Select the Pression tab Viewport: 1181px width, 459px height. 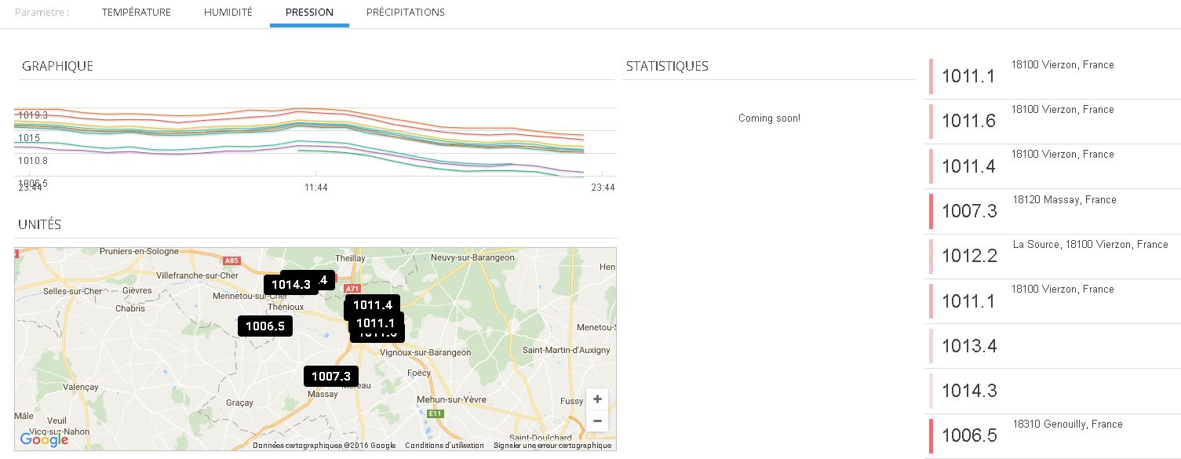(309, 13)
